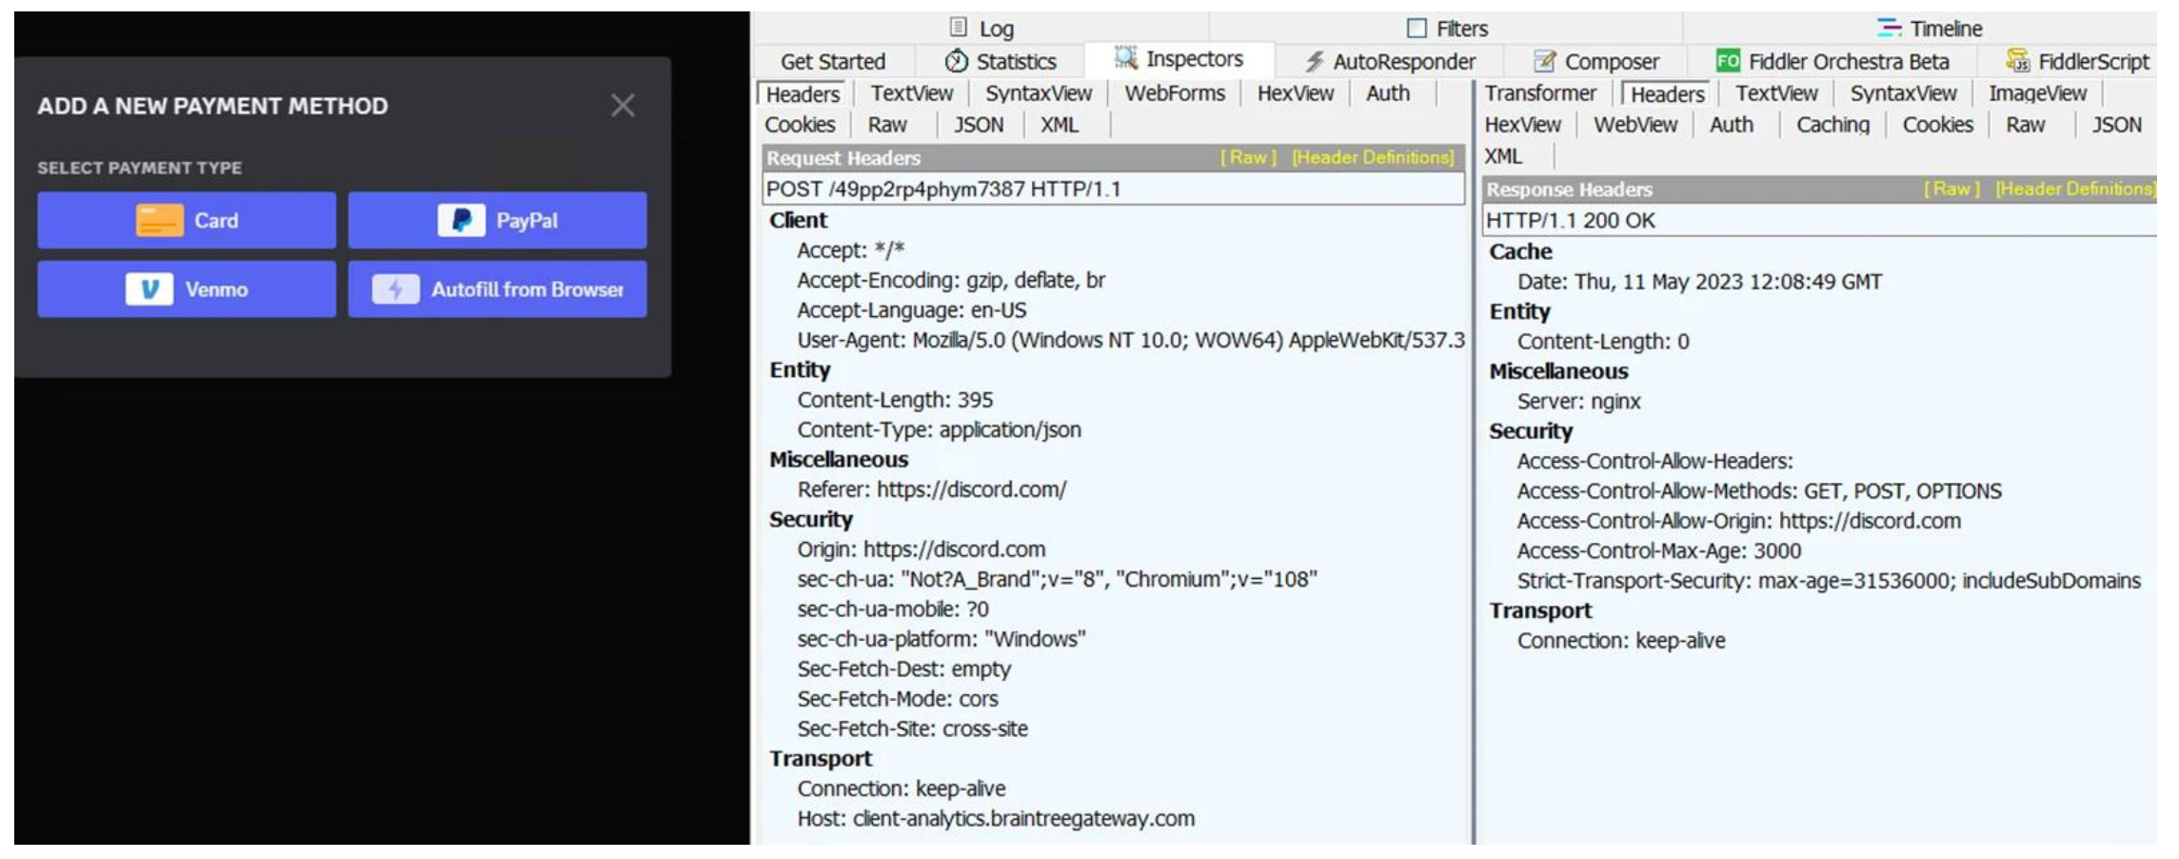Close the Add a New Payment Method dialog

tap(623, 105)
